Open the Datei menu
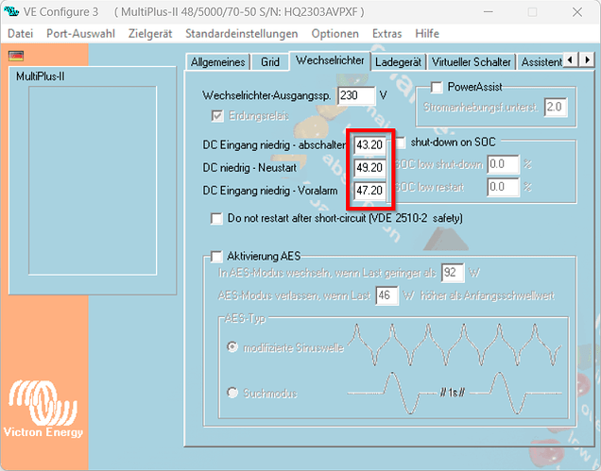This screenshot has height=471, width=601. click(20, 34)
